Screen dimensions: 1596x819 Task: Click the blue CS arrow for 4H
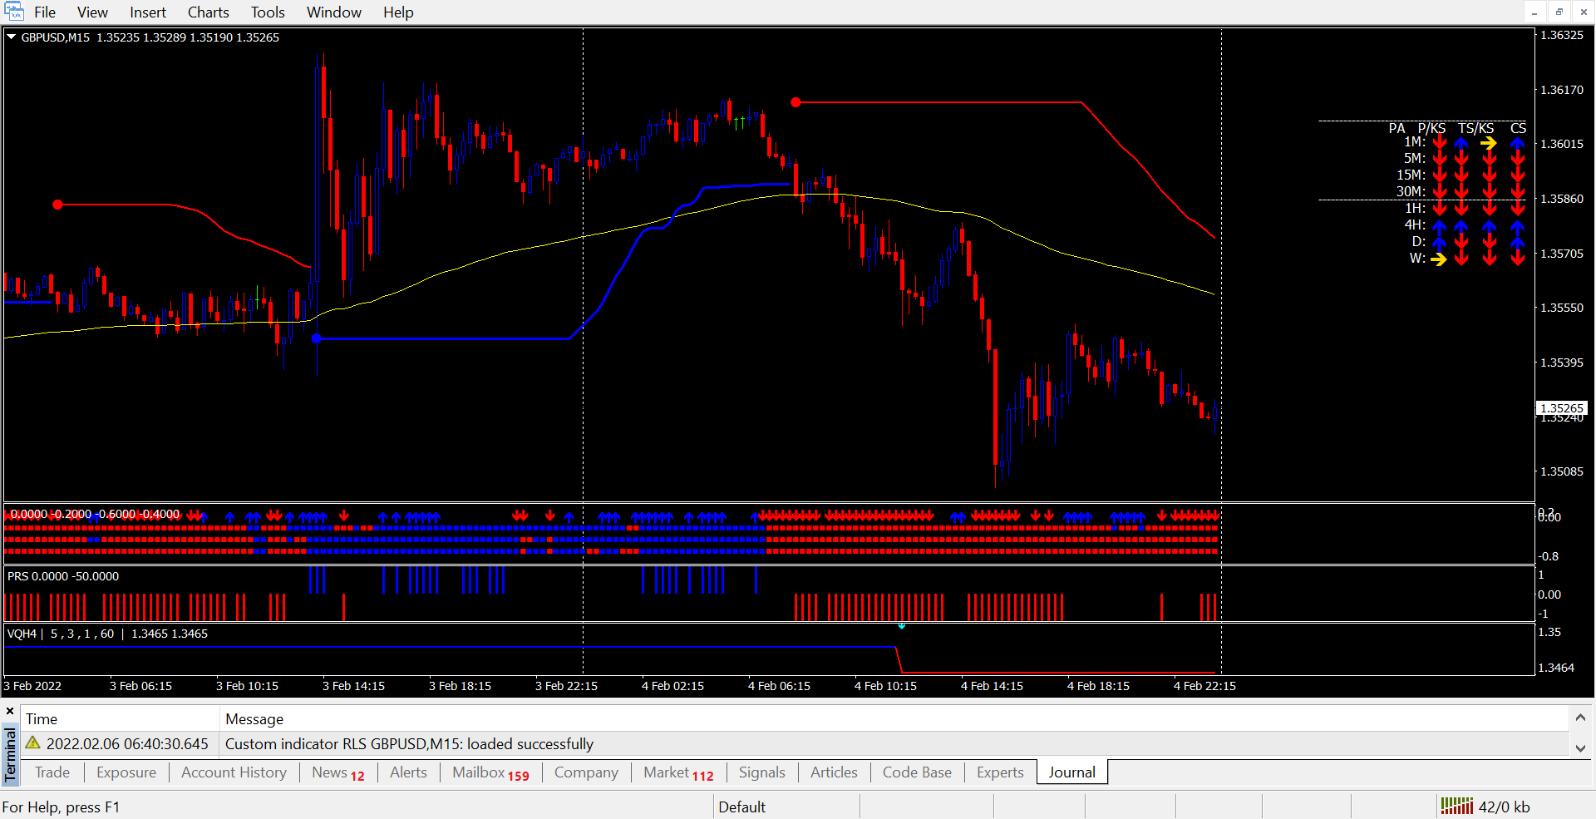coord(1518,225)
